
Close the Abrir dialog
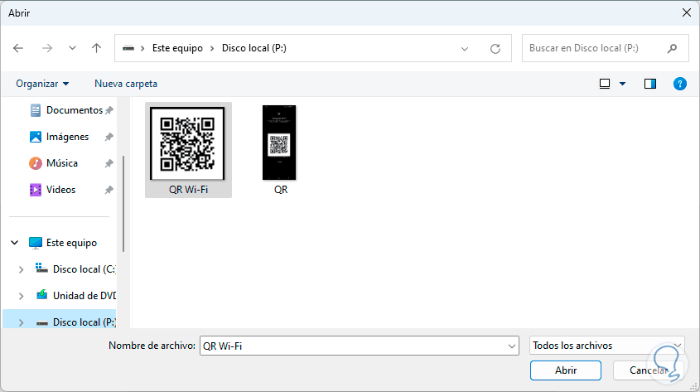pos(687,13)
